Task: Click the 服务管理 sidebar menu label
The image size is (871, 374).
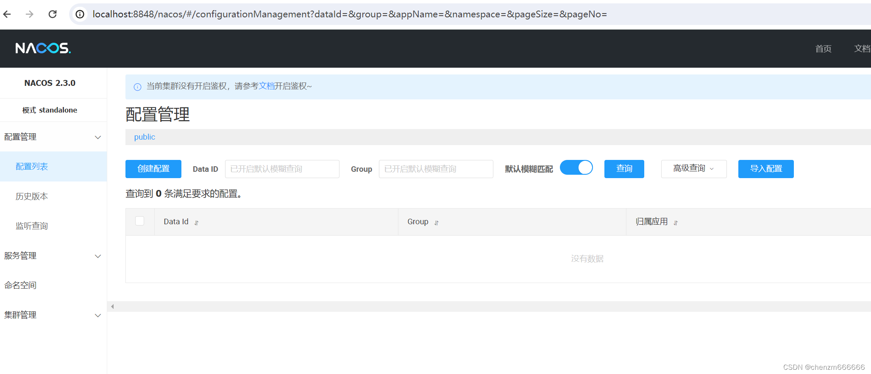Action: coord(20,256)
